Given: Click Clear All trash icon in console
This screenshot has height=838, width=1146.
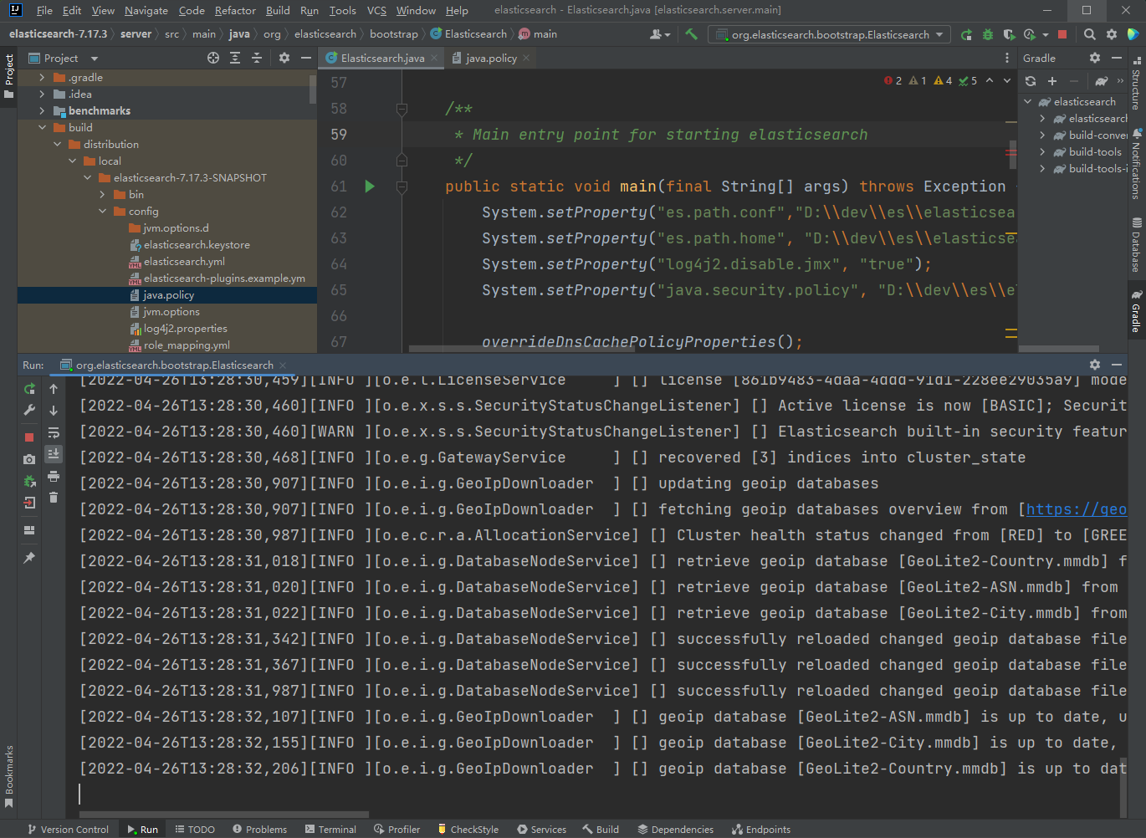Looking at the screenshot, I should (54, 498).
